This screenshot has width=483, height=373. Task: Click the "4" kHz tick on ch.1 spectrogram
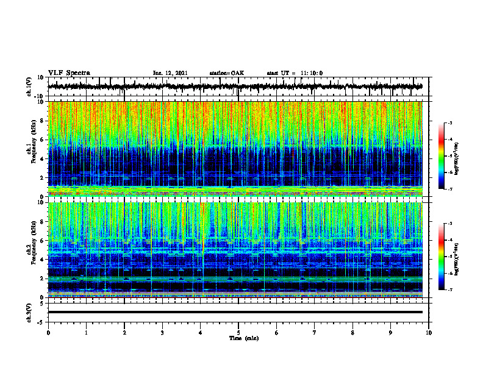click(43, 159)
